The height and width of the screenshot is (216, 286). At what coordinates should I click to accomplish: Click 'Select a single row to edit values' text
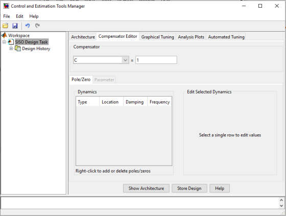click(230, 135)
